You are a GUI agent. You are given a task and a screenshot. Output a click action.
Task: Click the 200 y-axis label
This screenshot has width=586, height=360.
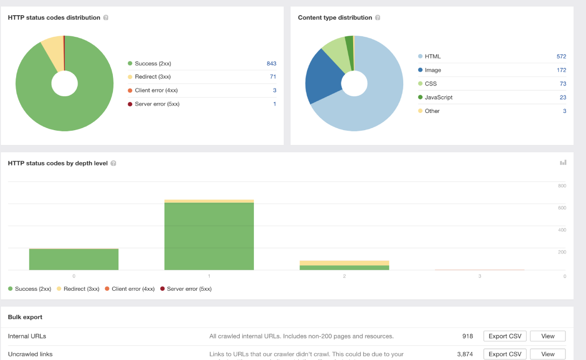tap(562, 252)
